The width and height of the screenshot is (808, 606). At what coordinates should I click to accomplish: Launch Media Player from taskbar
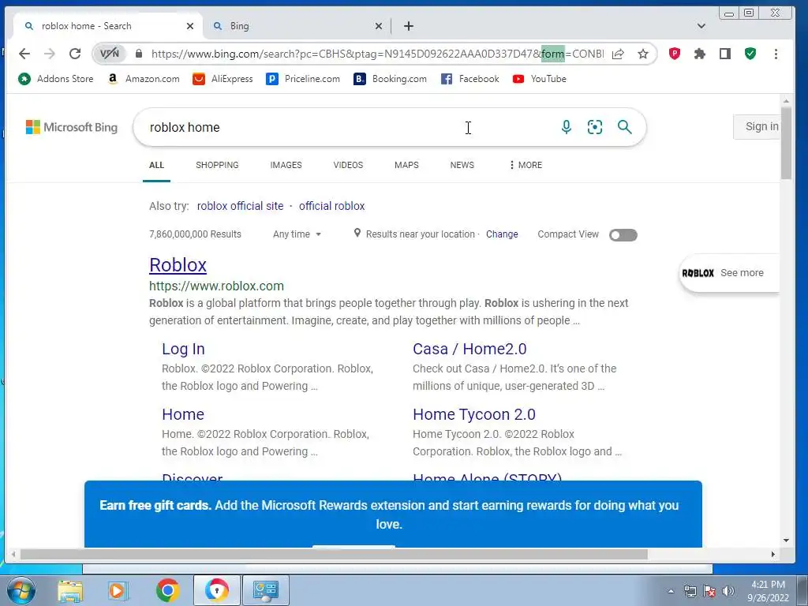pyautogui.click(x=118, y=590)
